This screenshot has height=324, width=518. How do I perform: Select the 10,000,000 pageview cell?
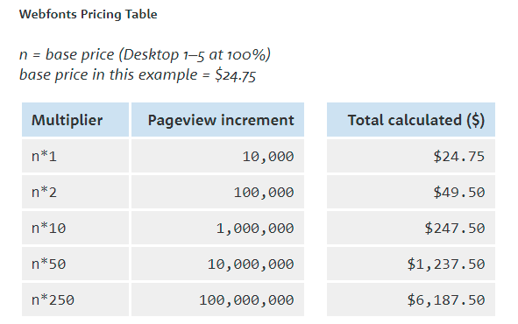pos(217,264)
